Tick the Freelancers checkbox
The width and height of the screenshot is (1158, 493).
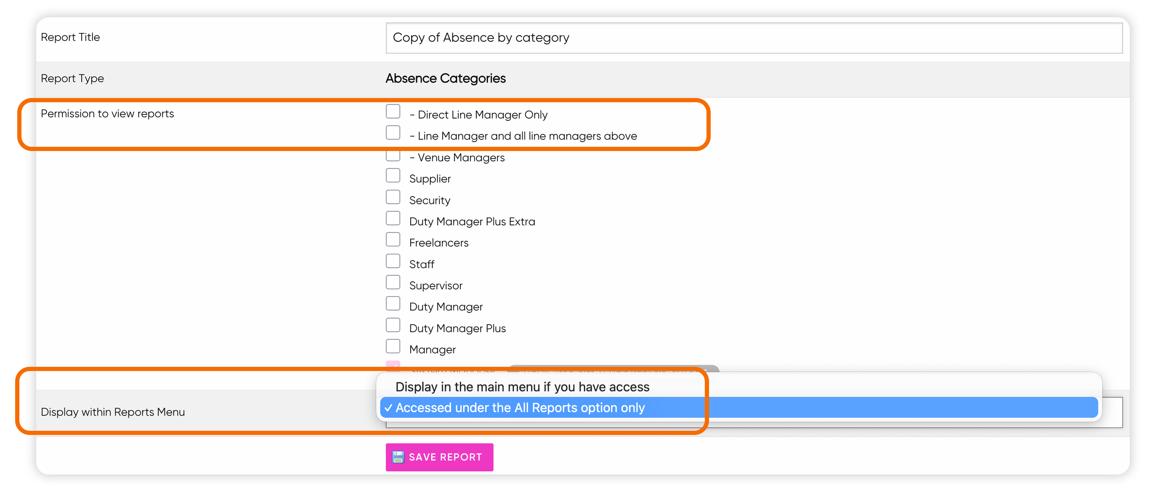pos(393,239)
